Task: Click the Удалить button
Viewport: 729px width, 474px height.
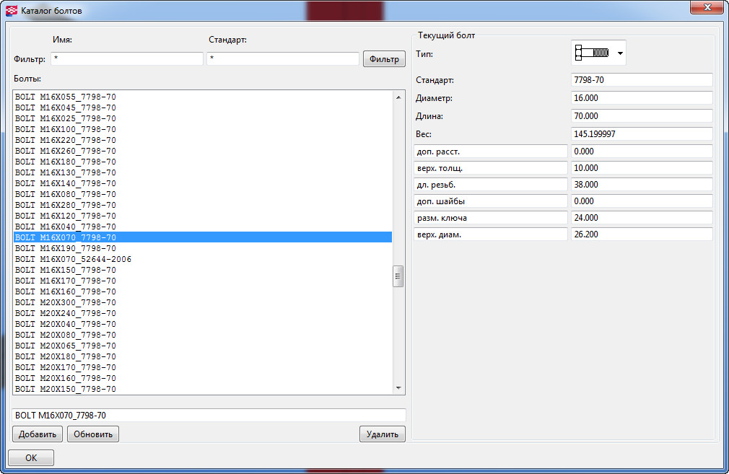Action: click(x=382, y=434)
